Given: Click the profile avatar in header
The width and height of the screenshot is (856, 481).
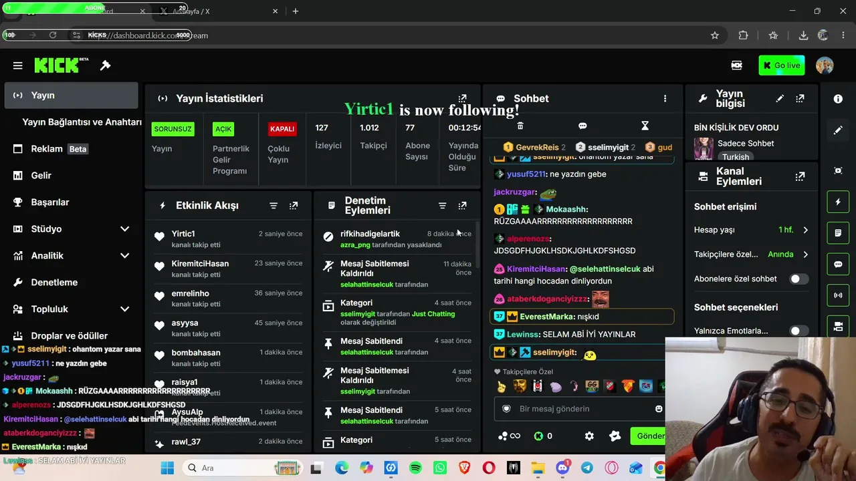Looking at the screenshot, I should click(825, 65).
